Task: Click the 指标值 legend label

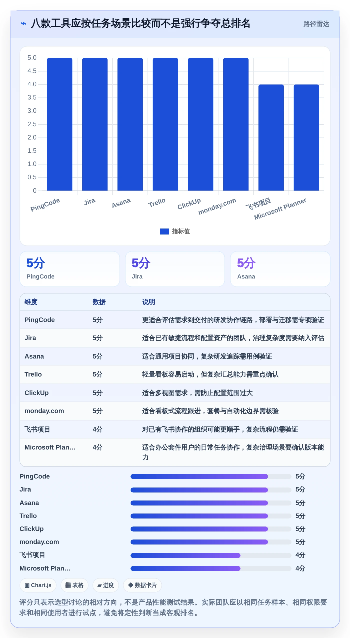Action: 181,231
